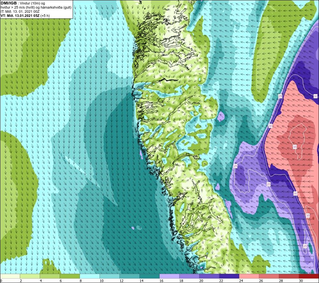This screenshot has height=283, width=319.
Task: Pick the red 28–30 m/s legend swatch
Action: (289, 276)
